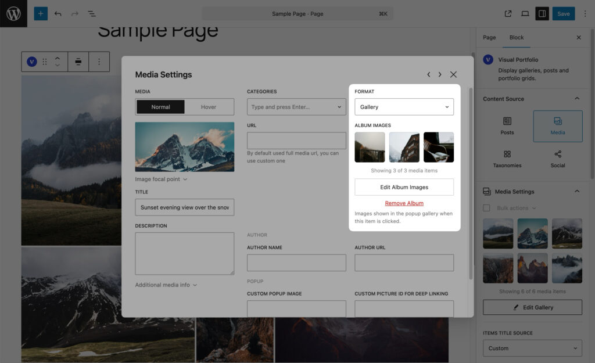
Task: Select the Social content source icon
Action: [x=558, y=154]
